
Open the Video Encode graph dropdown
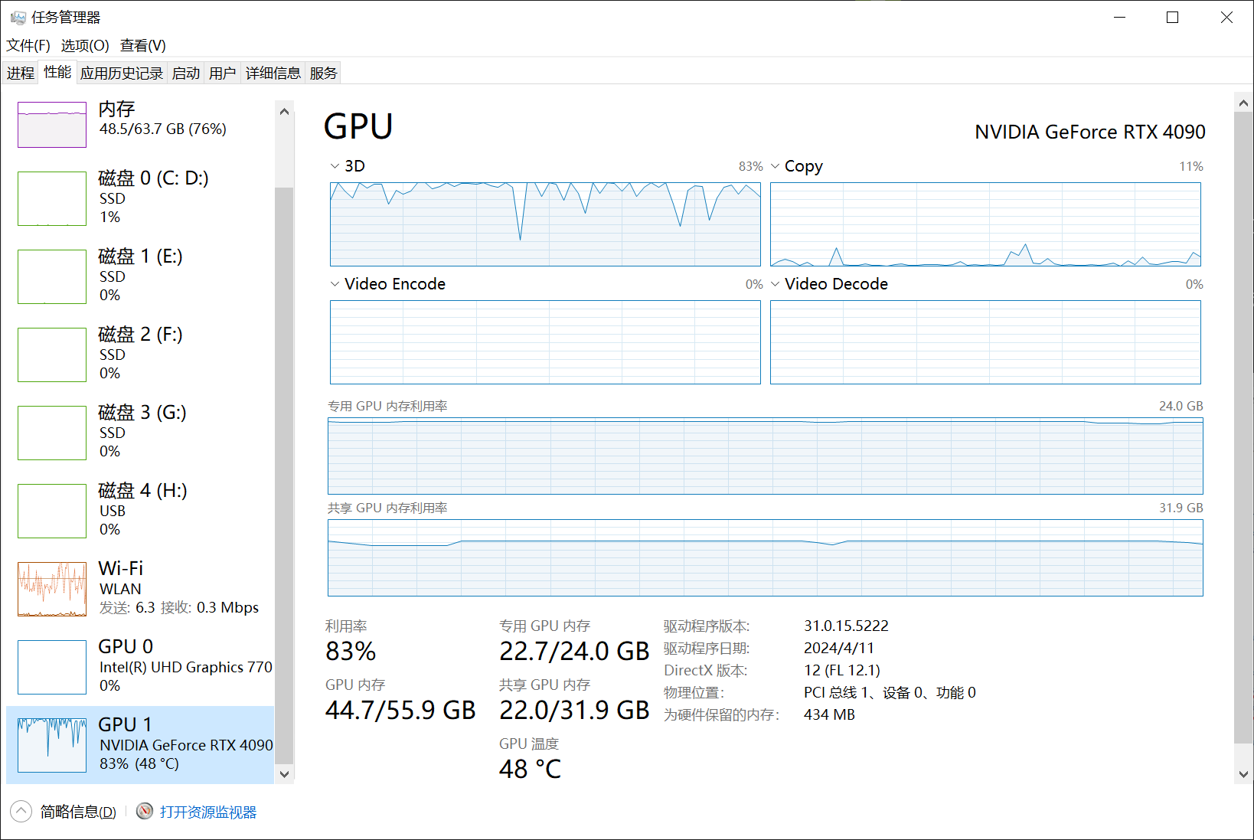pos(335,284)
